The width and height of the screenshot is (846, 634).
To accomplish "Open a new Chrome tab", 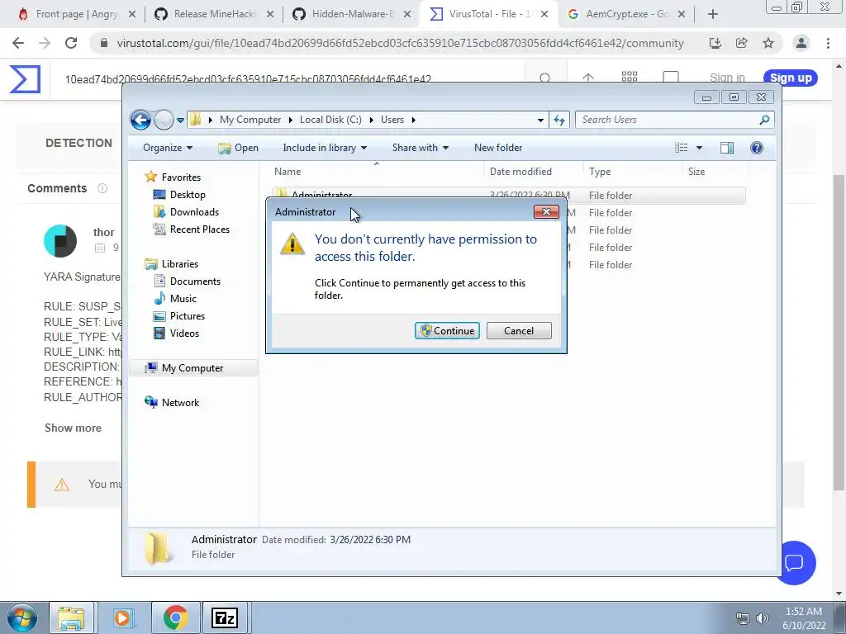I will [713, 14].
